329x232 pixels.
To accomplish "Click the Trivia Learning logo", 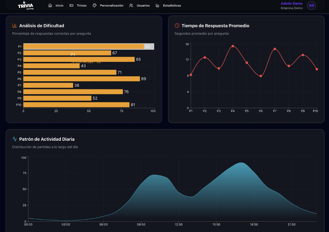I will (x=26, y=5).
